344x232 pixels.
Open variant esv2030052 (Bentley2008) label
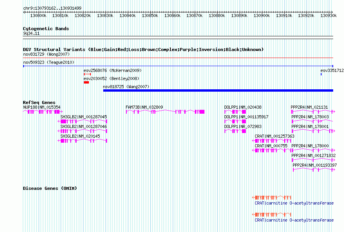click(111, 78)
